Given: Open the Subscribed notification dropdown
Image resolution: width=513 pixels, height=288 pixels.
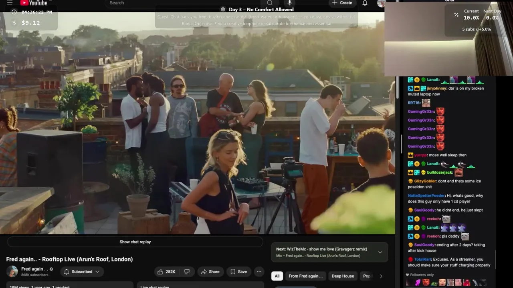Looking at the screenshot, I should pos(82,272).
